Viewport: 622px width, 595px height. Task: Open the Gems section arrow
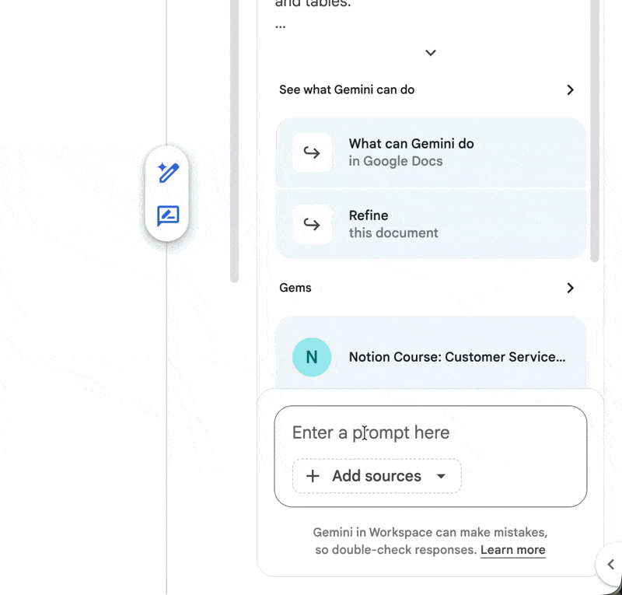pyautogui.click(x=570, y=288)
